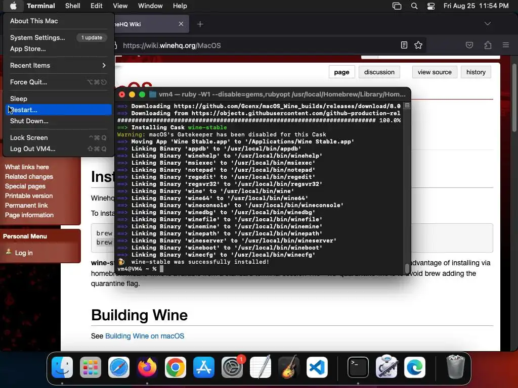Close the WineHQ Wiki tab
This screenshot has height=388, width=518.
(x=181, y=24)
